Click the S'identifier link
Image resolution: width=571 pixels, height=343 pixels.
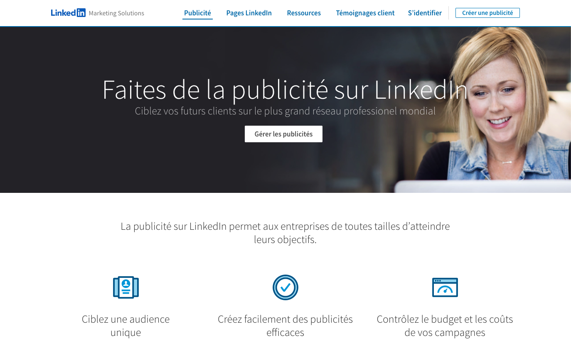click(x=425, y=13)
